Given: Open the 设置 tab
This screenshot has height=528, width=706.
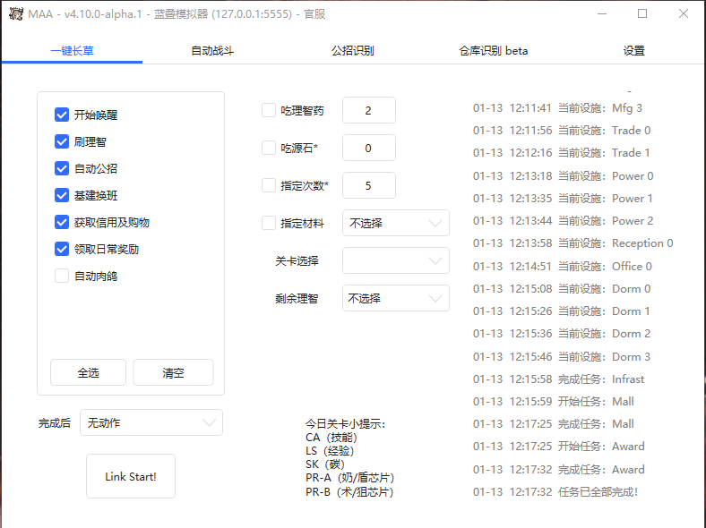Looking at the screenshot, I should coord(634,51).
